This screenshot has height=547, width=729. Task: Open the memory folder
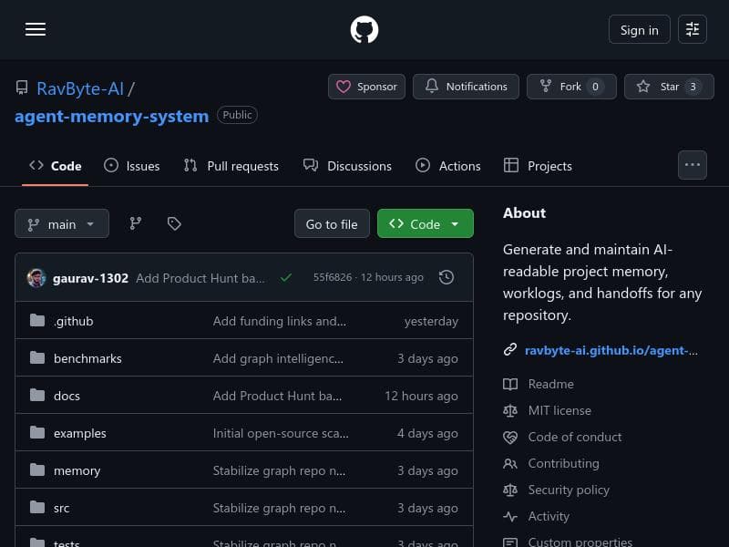coord(77,470)
